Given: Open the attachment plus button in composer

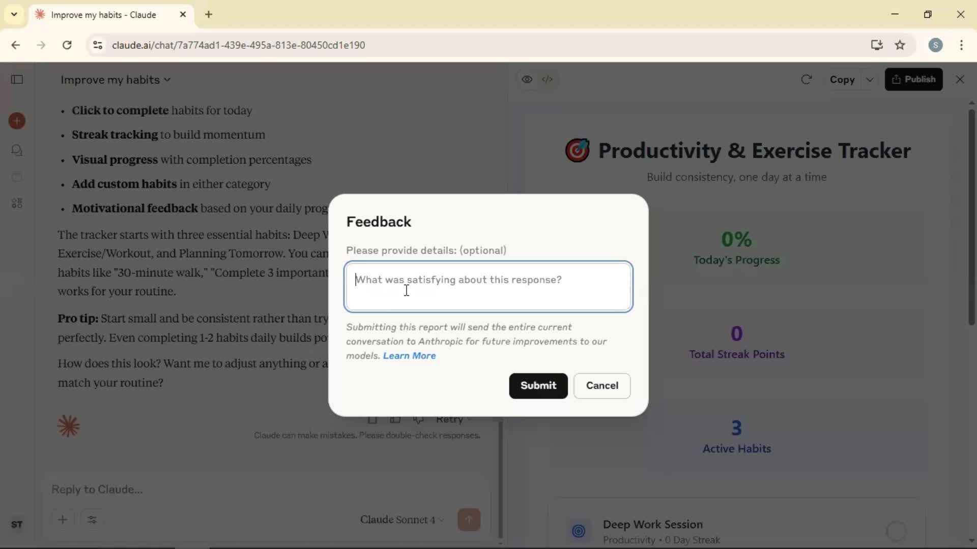Looking at the screenshot, I should point(63,520).
